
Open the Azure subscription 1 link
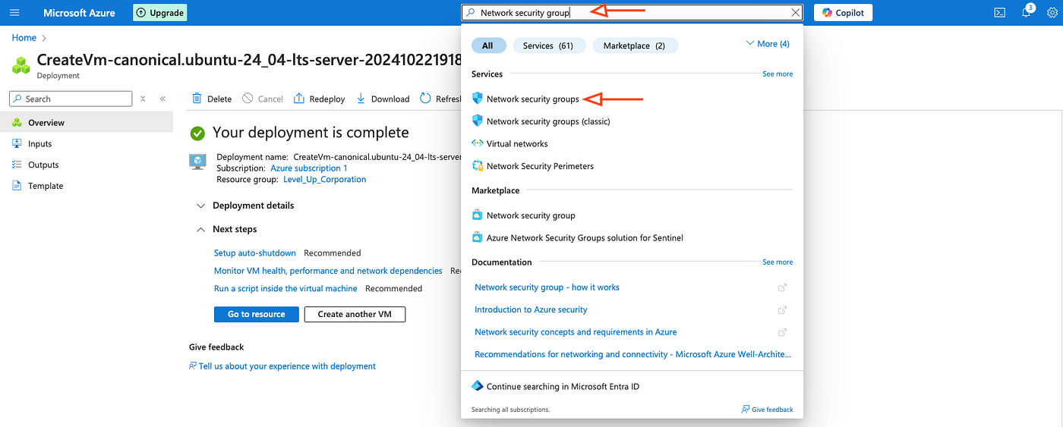coord(309,168)
